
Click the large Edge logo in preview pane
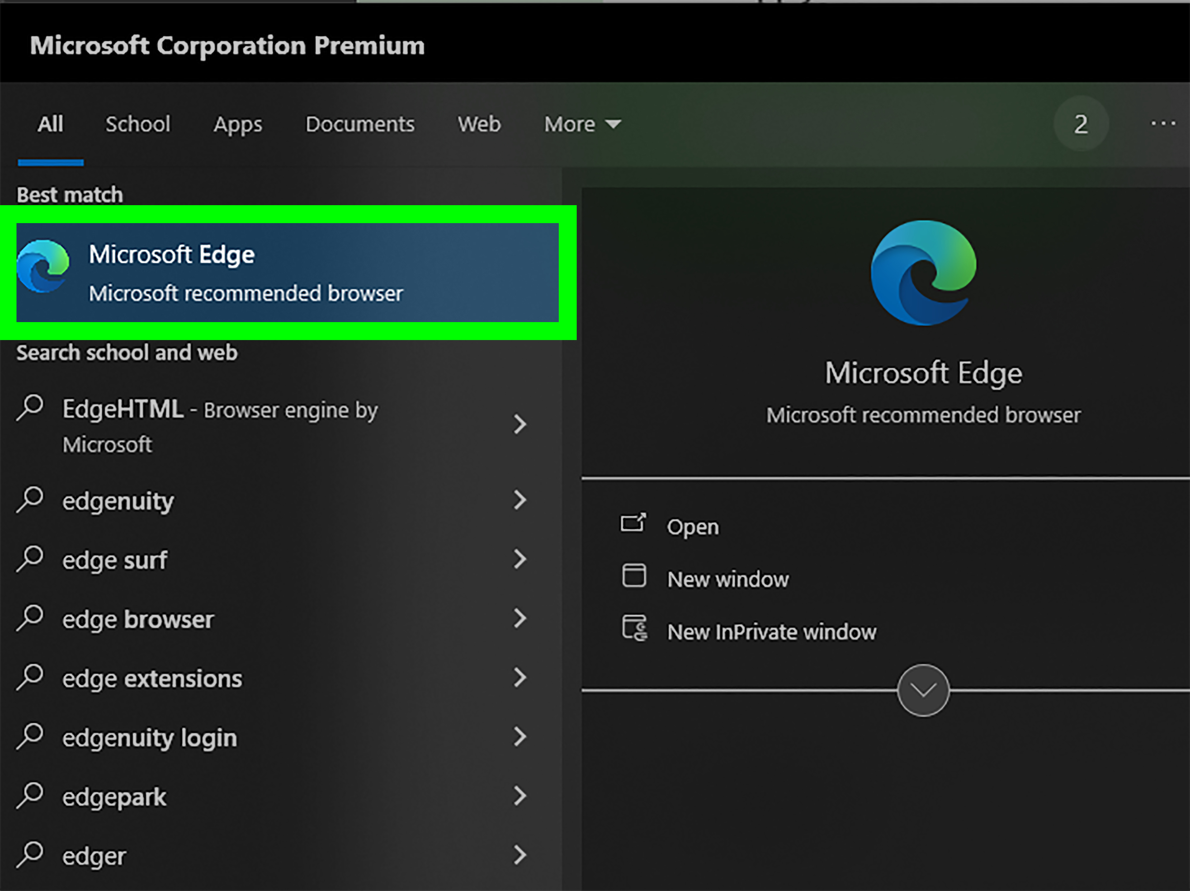coord(923,273)
